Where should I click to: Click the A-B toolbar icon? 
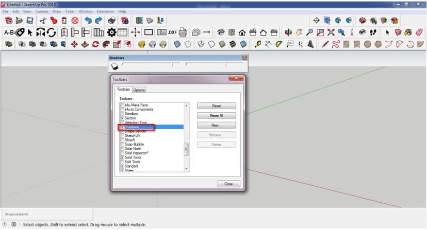[x=9, y=32]
